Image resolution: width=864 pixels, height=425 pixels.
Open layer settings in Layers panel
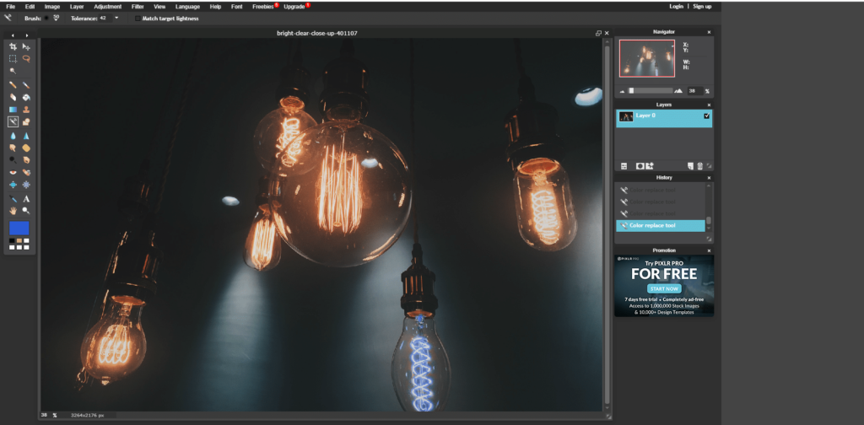pyautogui.click(x=624, y=166)
